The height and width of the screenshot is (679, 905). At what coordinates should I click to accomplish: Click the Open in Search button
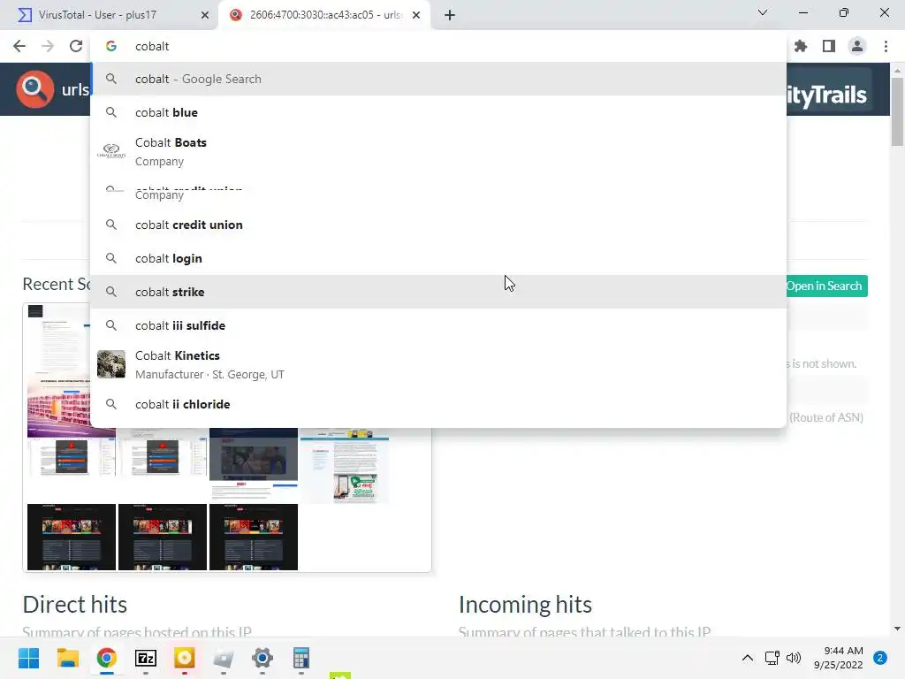point(825,286)
